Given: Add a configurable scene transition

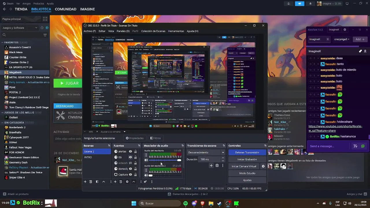Looking at the screenshot, I should tap(211, 166).
